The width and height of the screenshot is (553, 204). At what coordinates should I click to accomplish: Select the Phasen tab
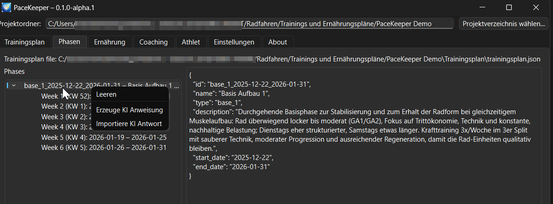(x=69, y=42)
